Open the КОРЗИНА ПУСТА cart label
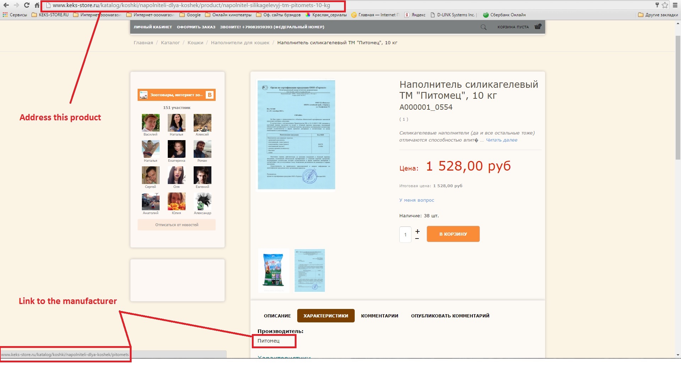The height and width of the screenshot is (373, 681). pyautogui.click(x=513, y=27)
